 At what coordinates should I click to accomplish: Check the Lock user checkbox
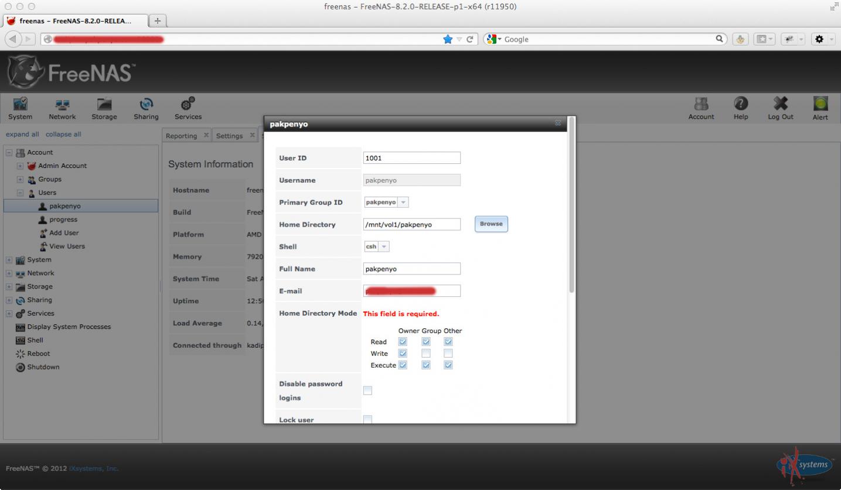(367, 419)
